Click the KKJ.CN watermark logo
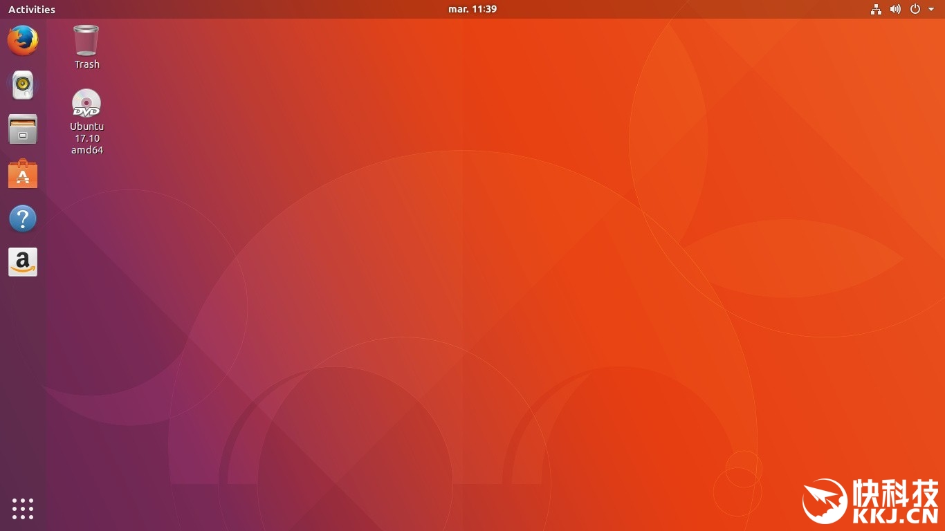 [870, 501]
